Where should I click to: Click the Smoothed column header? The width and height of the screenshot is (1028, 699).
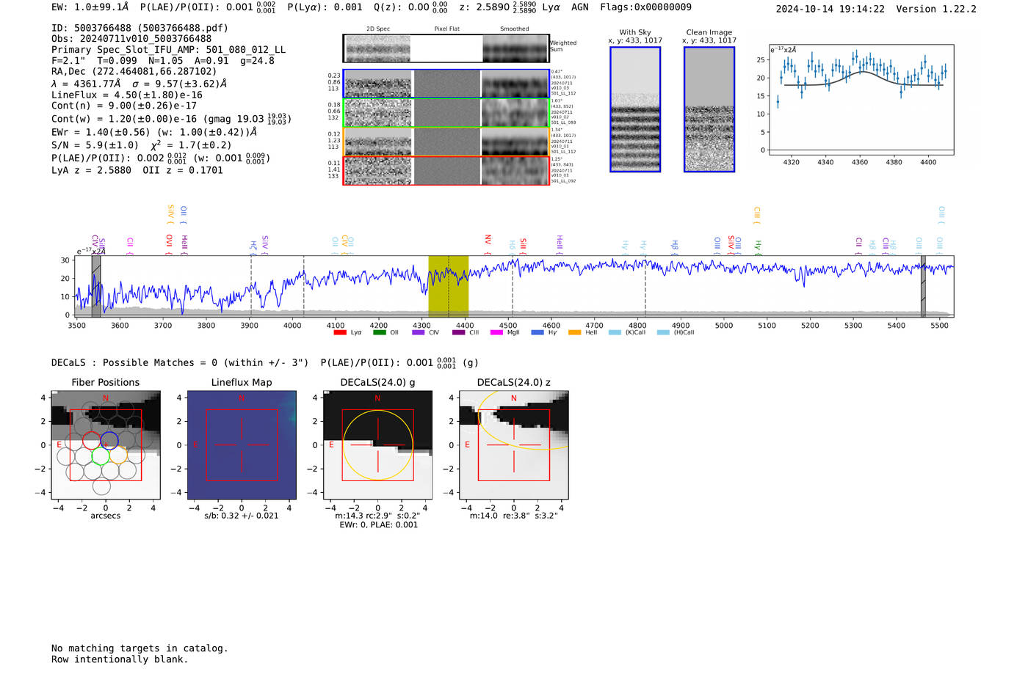(514, 29)
